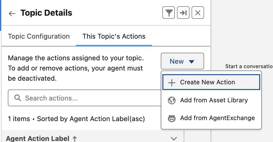Toggle the New button dropdown triangle
273x142 pixels.
(192, 62)
